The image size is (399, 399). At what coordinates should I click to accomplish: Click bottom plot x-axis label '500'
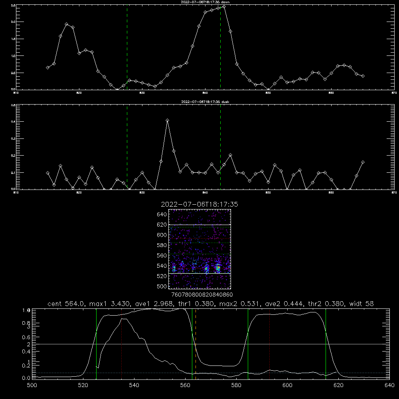pyautogui.click(x=32, y=385)
